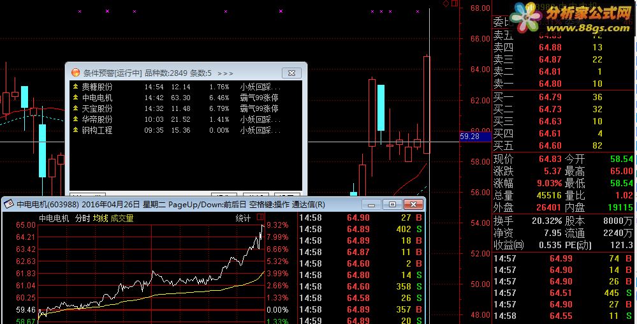Screen dimensions: 637x324
Task: Click the 14:59 64.89 20 S tick row
Action: click(360, 320)
